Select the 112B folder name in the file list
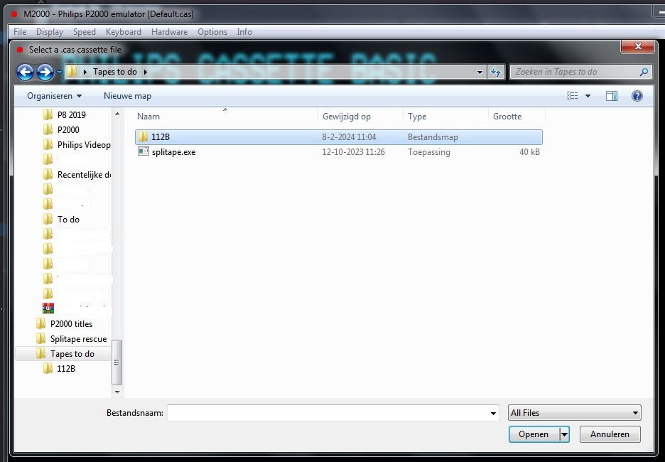This screenshot has width=665, height=462. [161, 136]
